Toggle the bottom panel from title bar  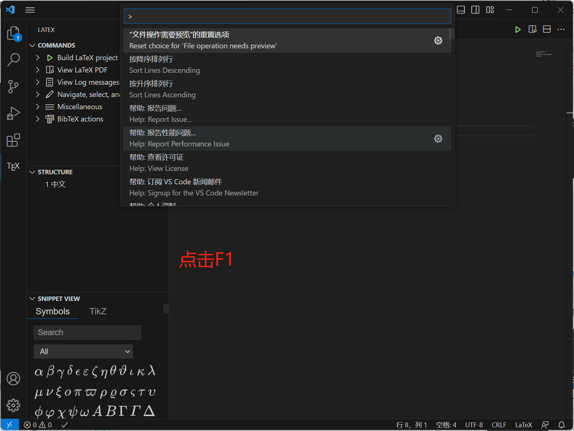point(461,10)
